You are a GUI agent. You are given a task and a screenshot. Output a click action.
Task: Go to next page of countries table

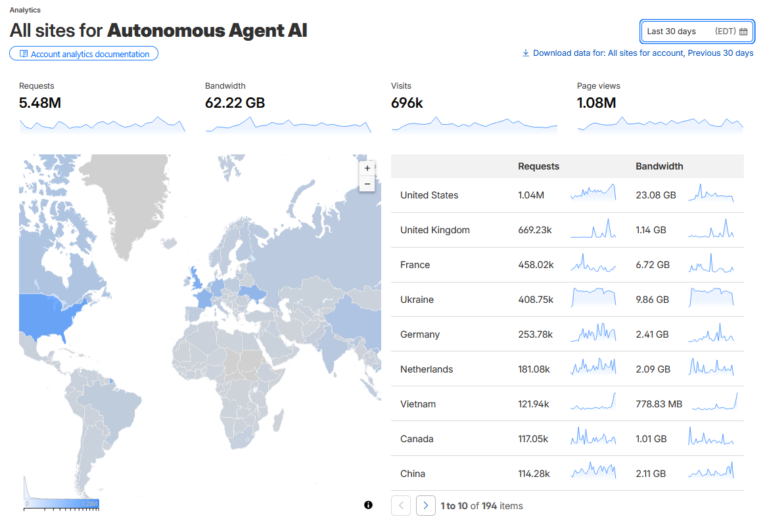pyautogui.click(x=426, y=505)
